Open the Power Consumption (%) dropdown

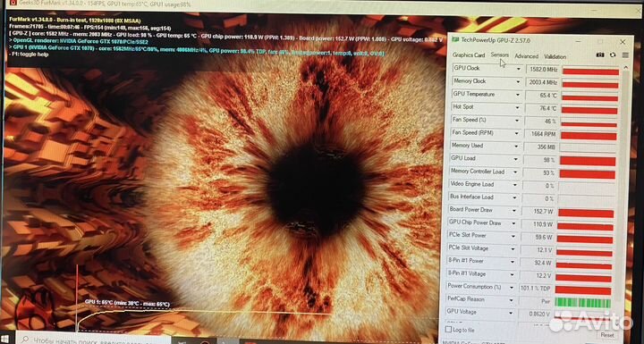[x=512, y=288]
